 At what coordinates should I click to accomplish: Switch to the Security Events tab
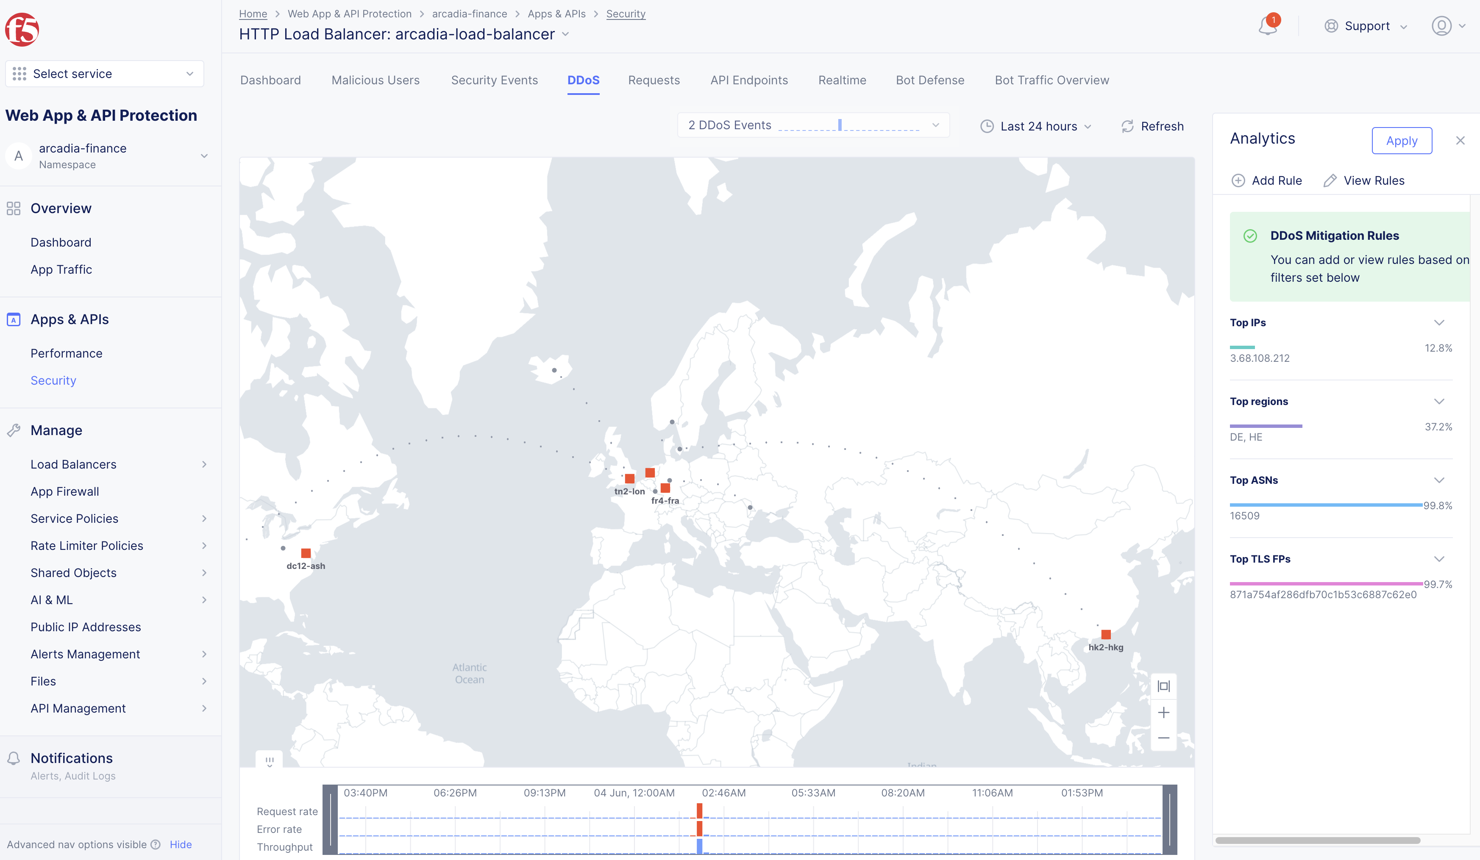click(494, 80)
